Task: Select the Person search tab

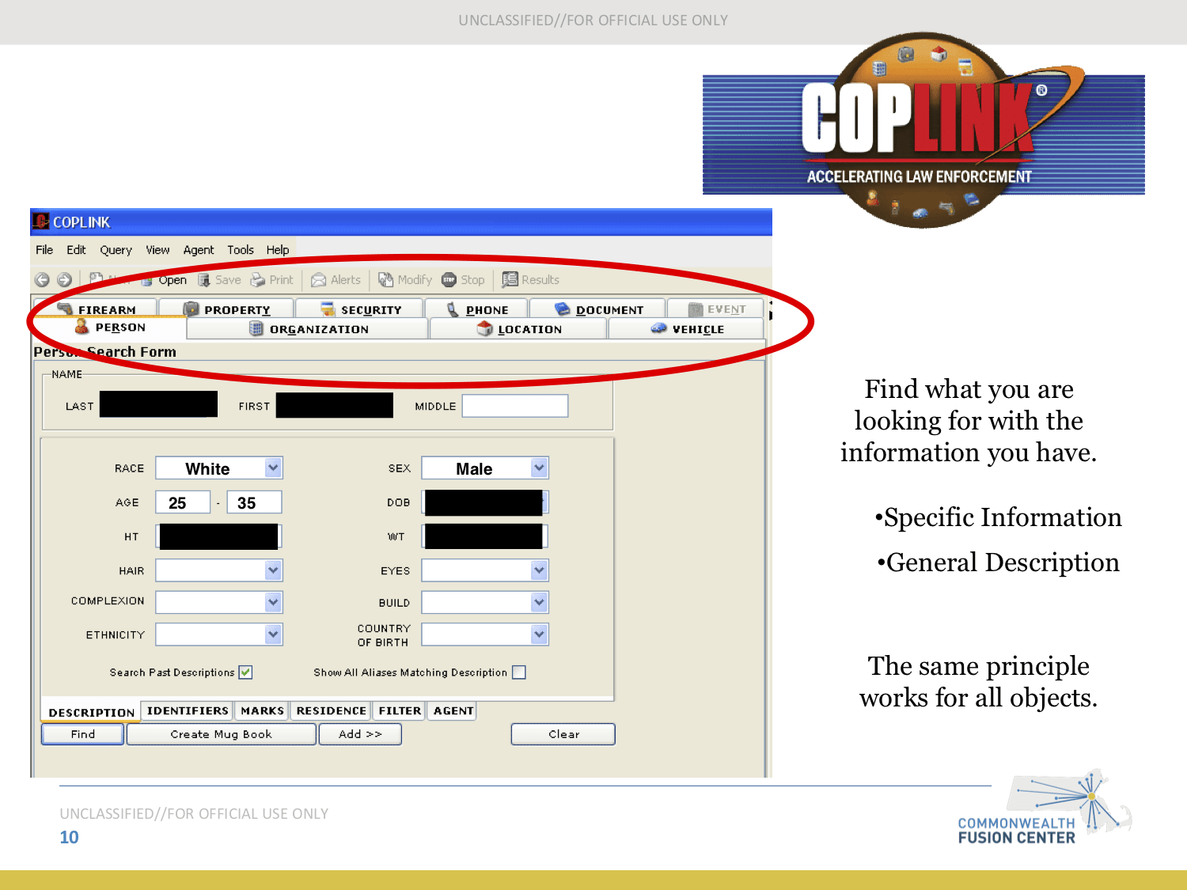Action: 110,328
